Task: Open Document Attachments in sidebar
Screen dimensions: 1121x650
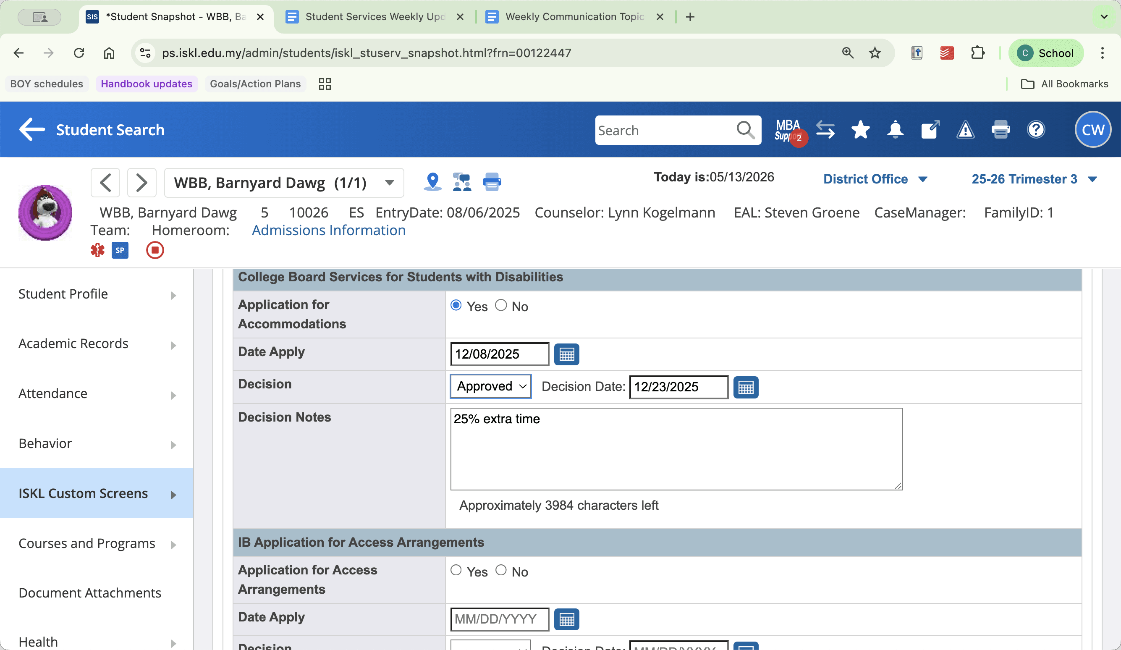Action: (90, 593)
